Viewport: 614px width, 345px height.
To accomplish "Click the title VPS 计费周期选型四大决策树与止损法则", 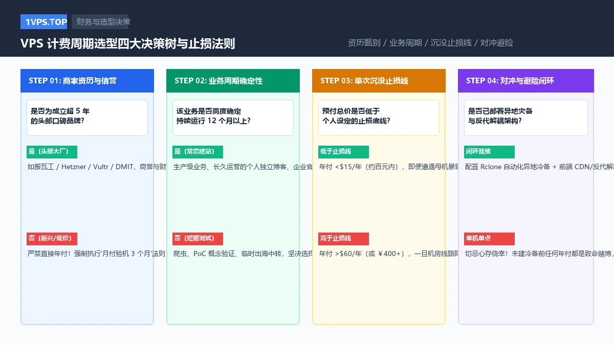I will (128, 43).
